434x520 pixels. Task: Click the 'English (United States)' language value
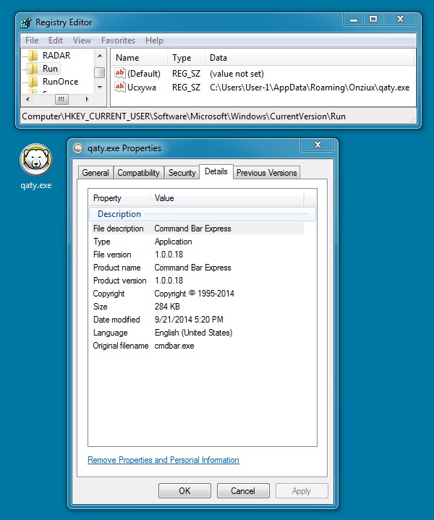click(x=193, y=333)
